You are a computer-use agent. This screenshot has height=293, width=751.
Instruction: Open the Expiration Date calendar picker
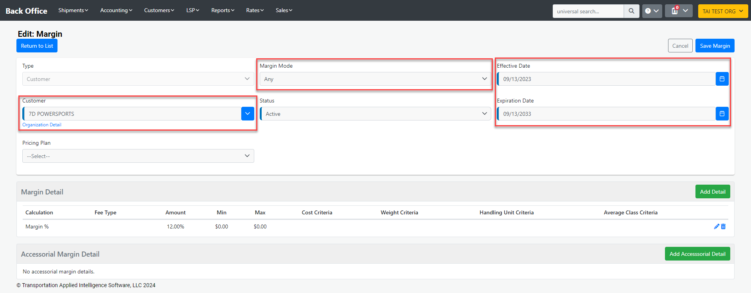coord(722,114)
